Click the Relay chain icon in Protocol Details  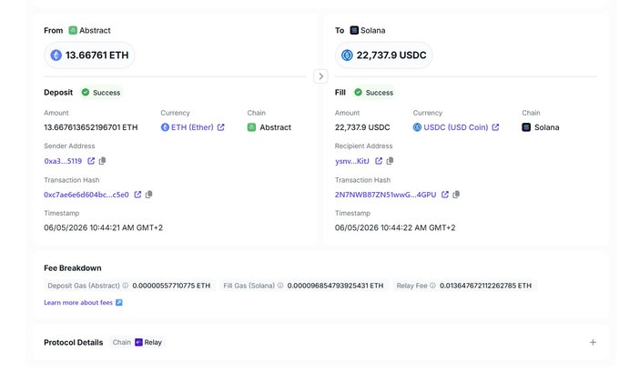click(x=138, y=342)
